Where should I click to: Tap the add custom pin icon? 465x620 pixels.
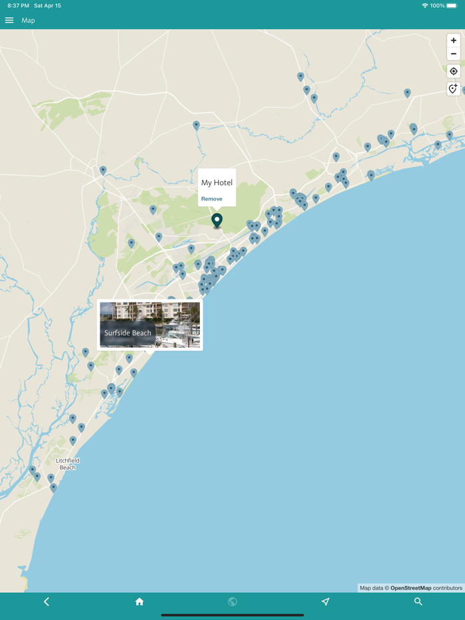point(454,88)
